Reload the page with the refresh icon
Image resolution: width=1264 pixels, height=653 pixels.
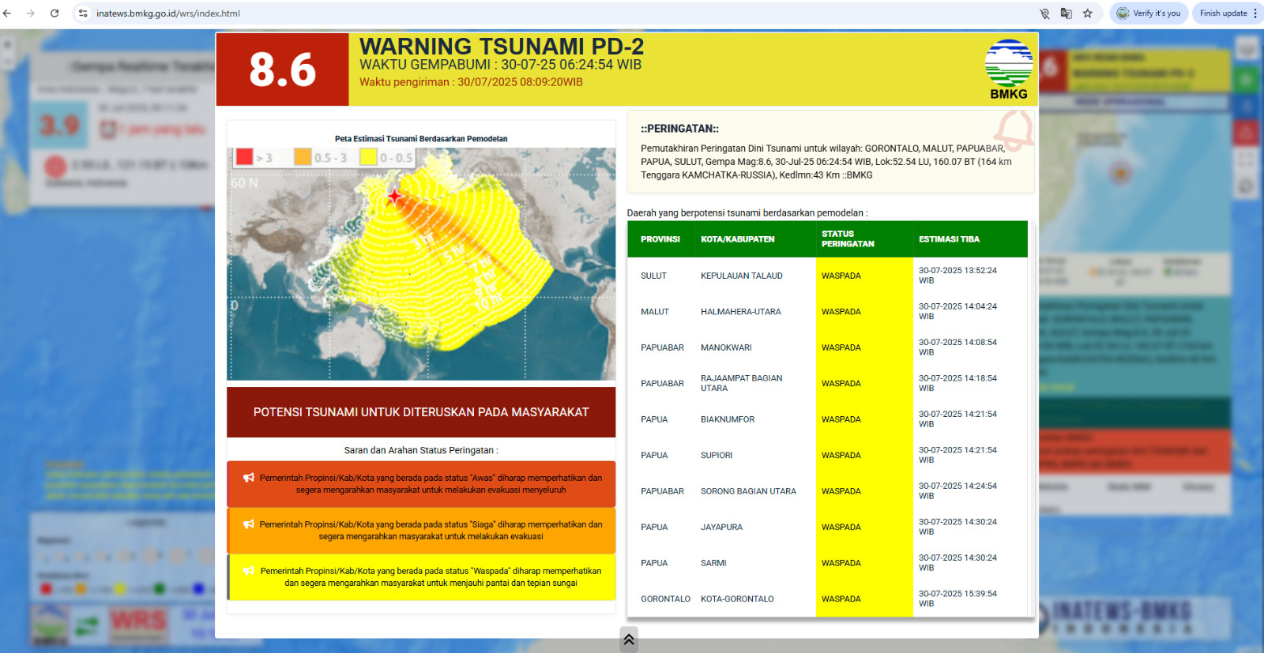pos(55,13)
